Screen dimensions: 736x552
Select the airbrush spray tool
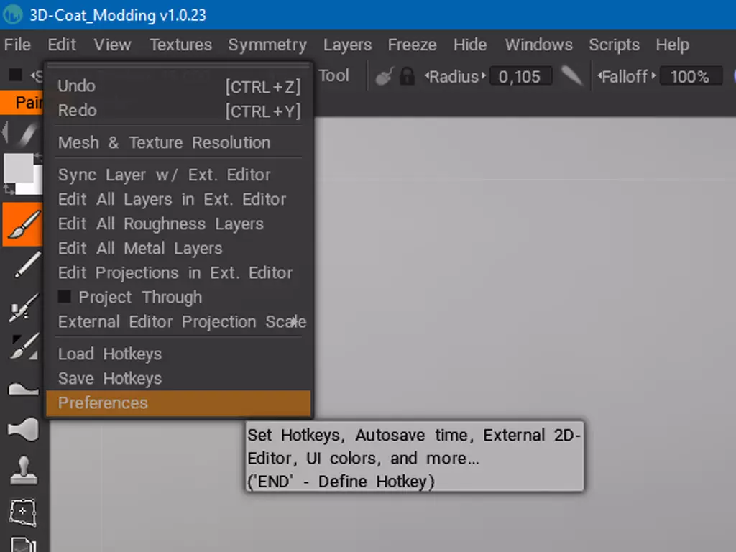click(x=24, y=308)
